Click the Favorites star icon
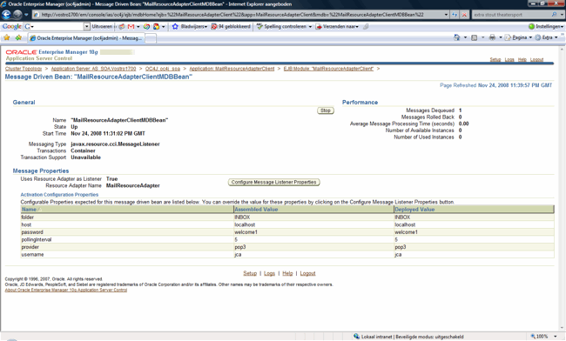566x341 pixels. coord(7,37)
